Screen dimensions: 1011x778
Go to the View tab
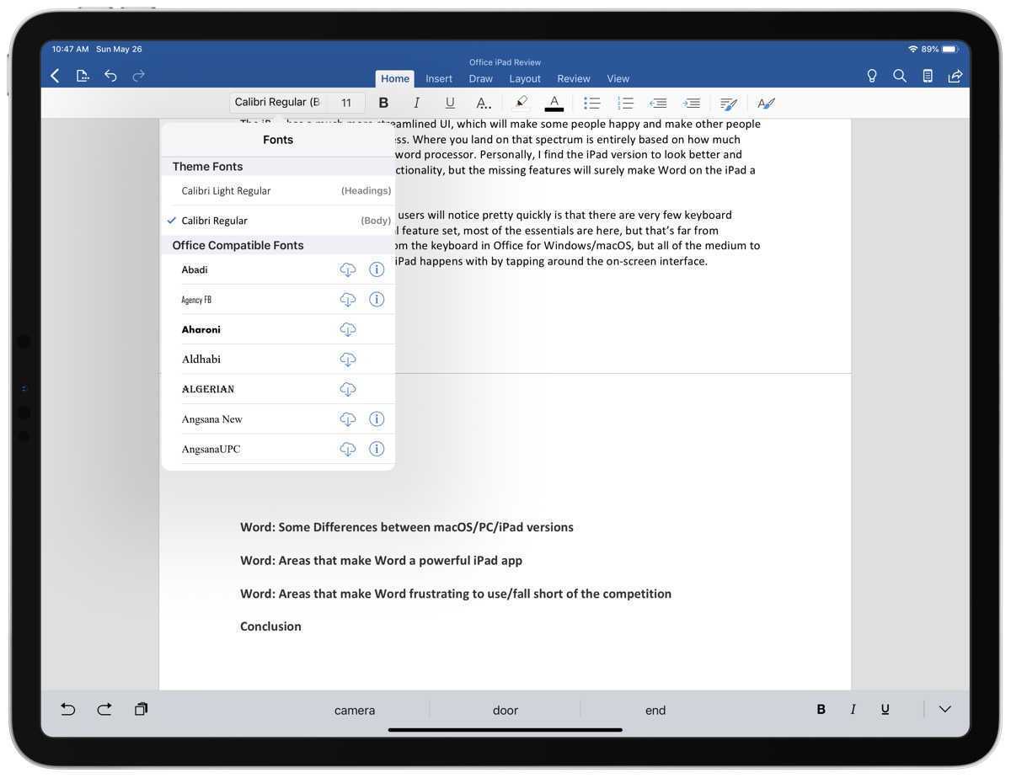pos(618,78)
